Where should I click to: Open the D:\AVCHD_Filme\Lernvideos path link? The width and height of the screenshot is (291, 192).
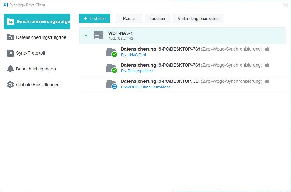[x=146, y=87]
